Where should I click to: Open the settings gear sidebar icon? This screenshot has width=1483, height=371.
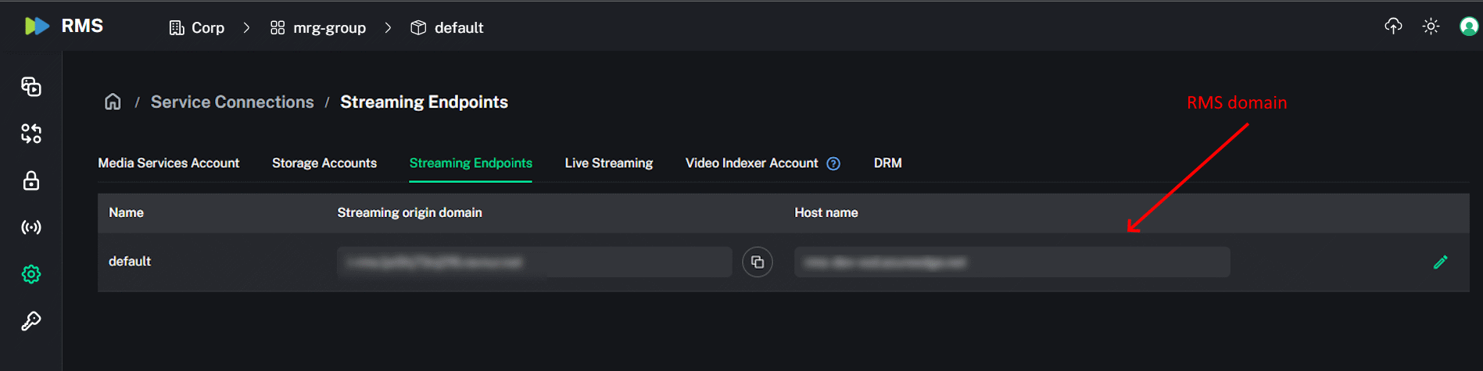(31, 274)
